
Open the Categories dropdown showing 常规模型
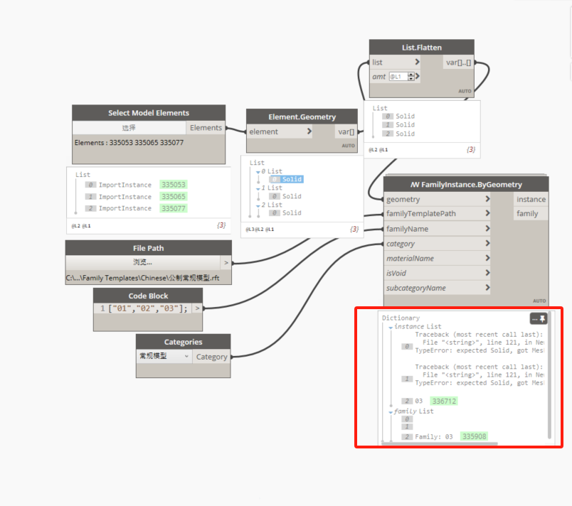click(164, 356)
